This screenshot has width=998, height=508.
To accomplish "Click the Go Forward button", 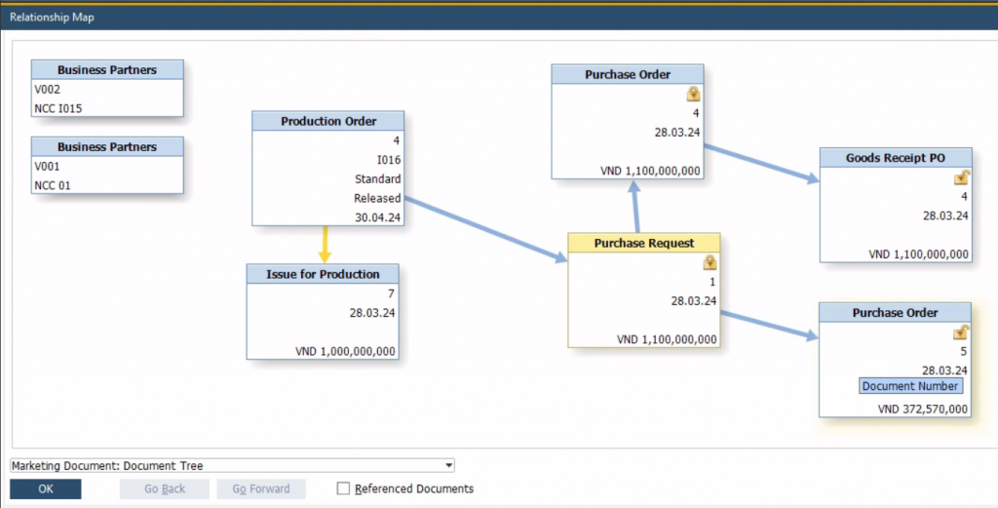I will [x=262, y=488].
